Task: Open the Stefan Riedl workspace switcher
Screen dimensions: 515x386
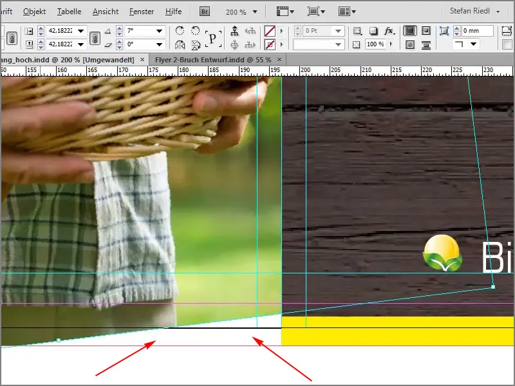Action: 474,11
